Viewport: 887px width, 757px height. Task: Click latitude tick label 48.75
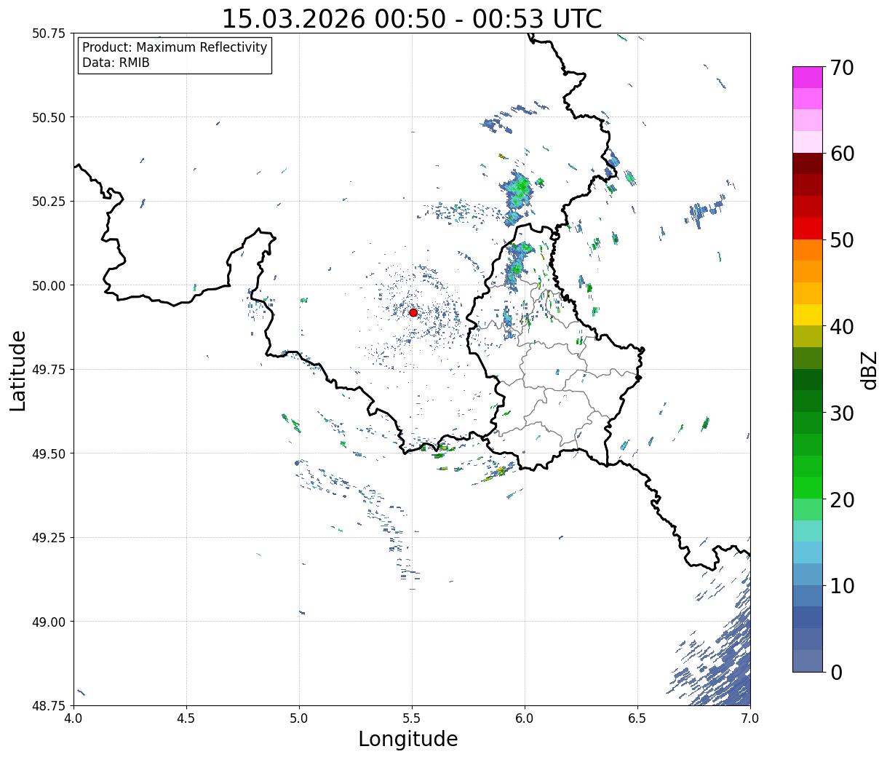pos(49,706)
